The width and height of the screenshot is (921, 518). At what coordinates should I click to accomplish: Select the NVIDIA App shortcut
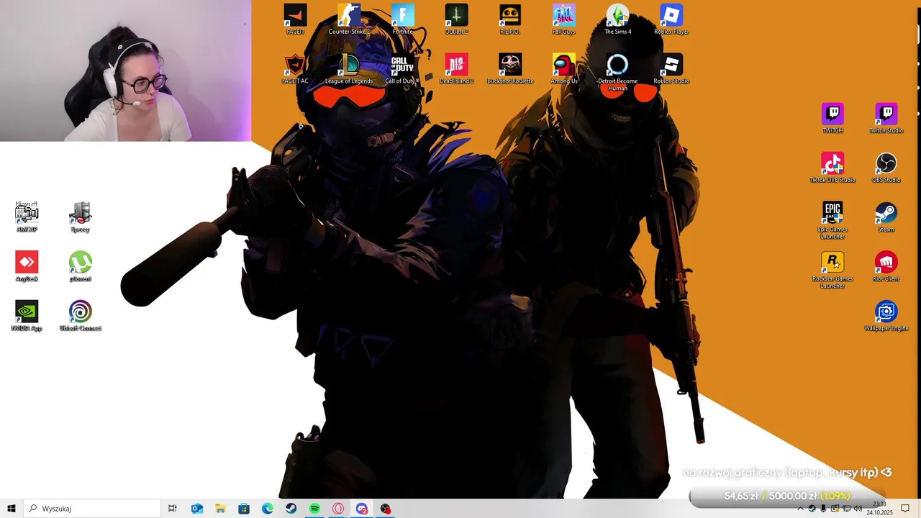(x=27, y=316)
